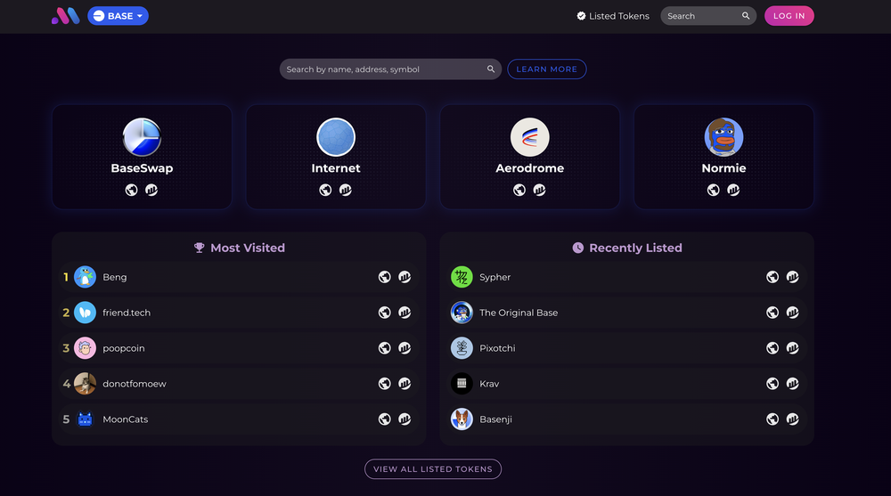Image resolution: width=891 pixels, height=496 pixels.
Task: Open Normie chart icon
Action: (733, 190)
